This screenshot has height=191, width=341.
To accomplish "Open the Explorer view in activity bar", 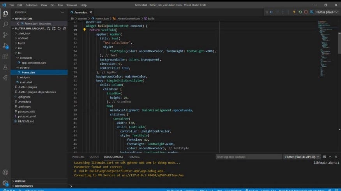I will coord(5,14).
